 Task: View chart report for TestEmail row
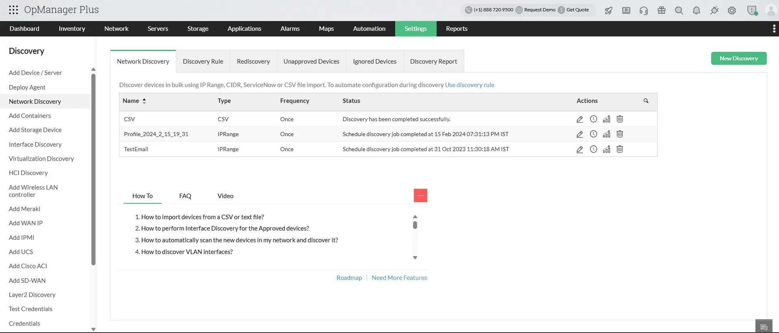[606, 149]
